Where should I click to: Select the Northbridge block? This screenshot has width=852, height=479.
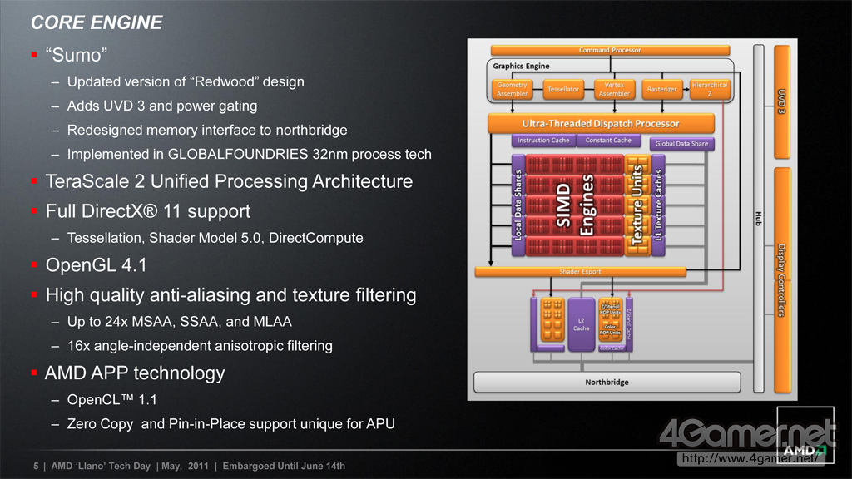pos(607,382)
